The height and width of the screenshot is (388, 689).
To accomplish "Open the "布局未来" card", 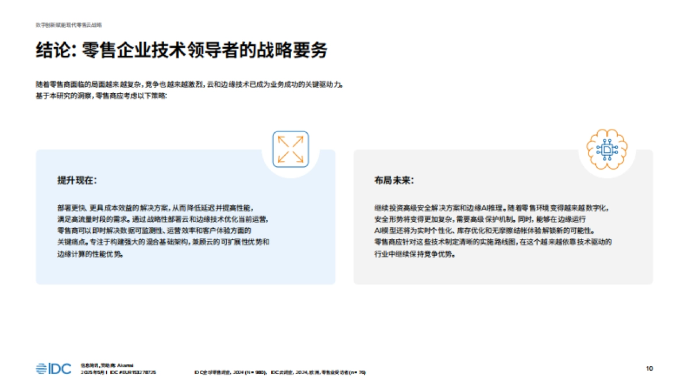I will (x=502, y=218).
